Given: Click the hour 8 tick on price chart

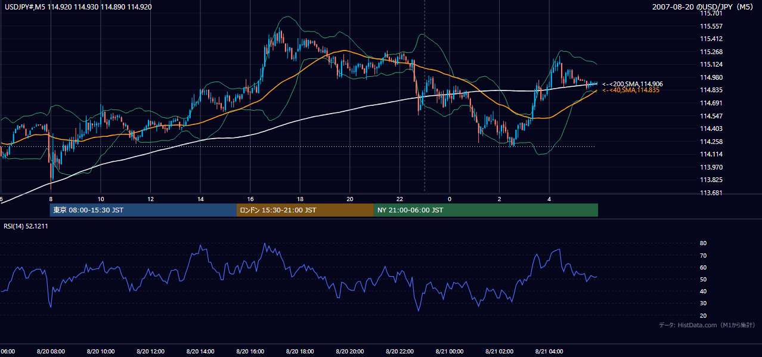Looking at the screenshot, I should pos(51,199).
